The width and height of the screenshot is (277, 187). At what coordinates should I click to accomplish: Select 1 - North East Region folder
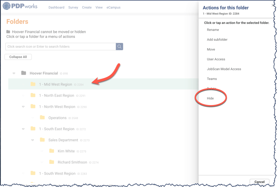(57, 96)
